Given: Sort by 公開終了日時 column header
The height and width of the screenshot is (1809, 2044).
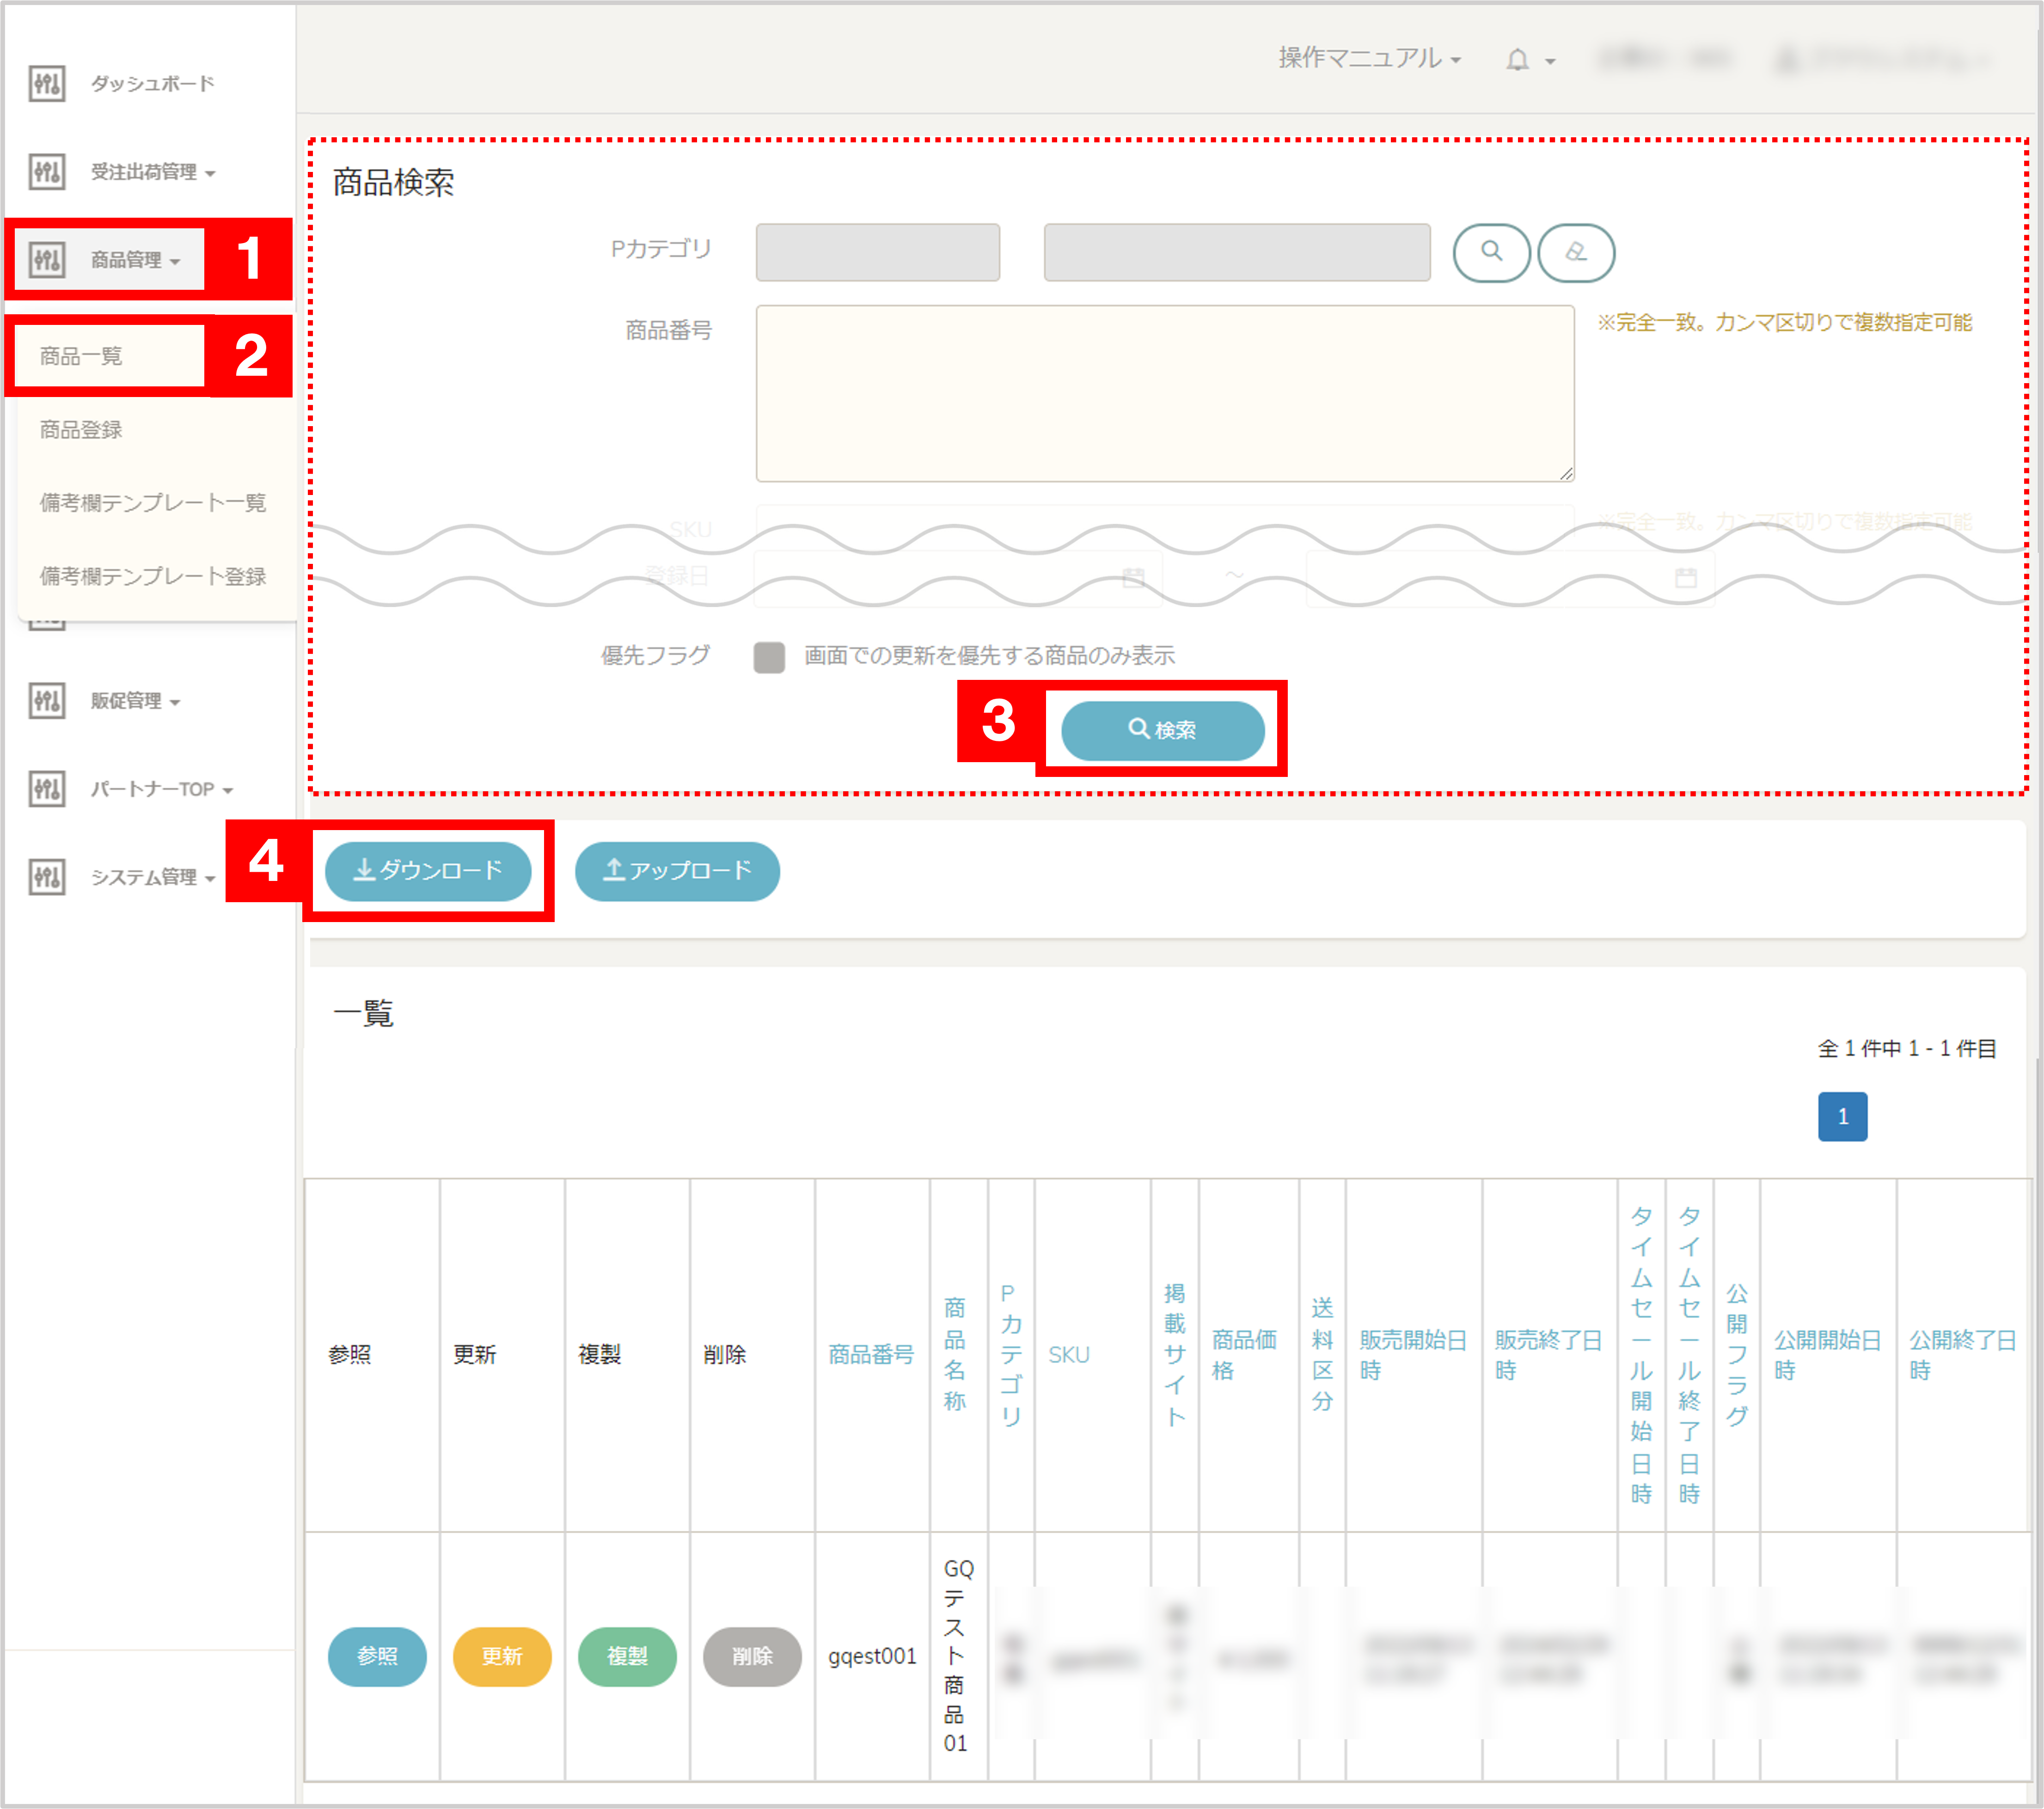Looking at the screenshot, I should (1962, 1355).
